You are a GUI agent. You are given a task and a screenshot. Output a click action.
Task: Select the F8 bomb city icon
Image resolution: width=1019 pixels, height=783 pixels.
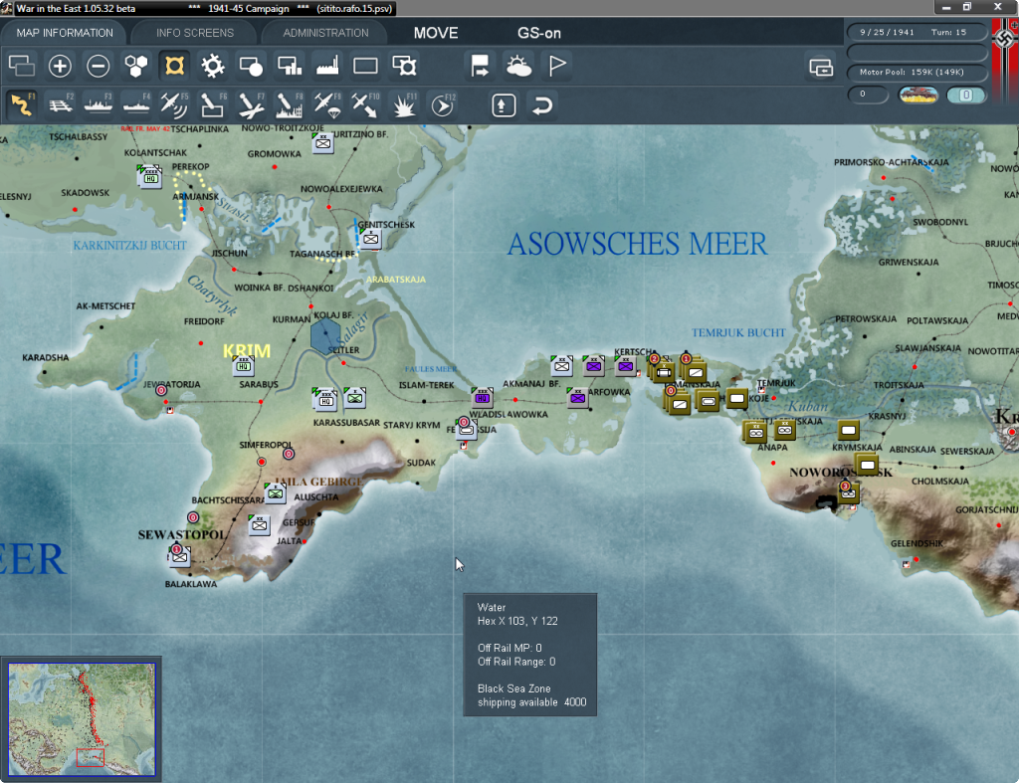click(290, 105)
